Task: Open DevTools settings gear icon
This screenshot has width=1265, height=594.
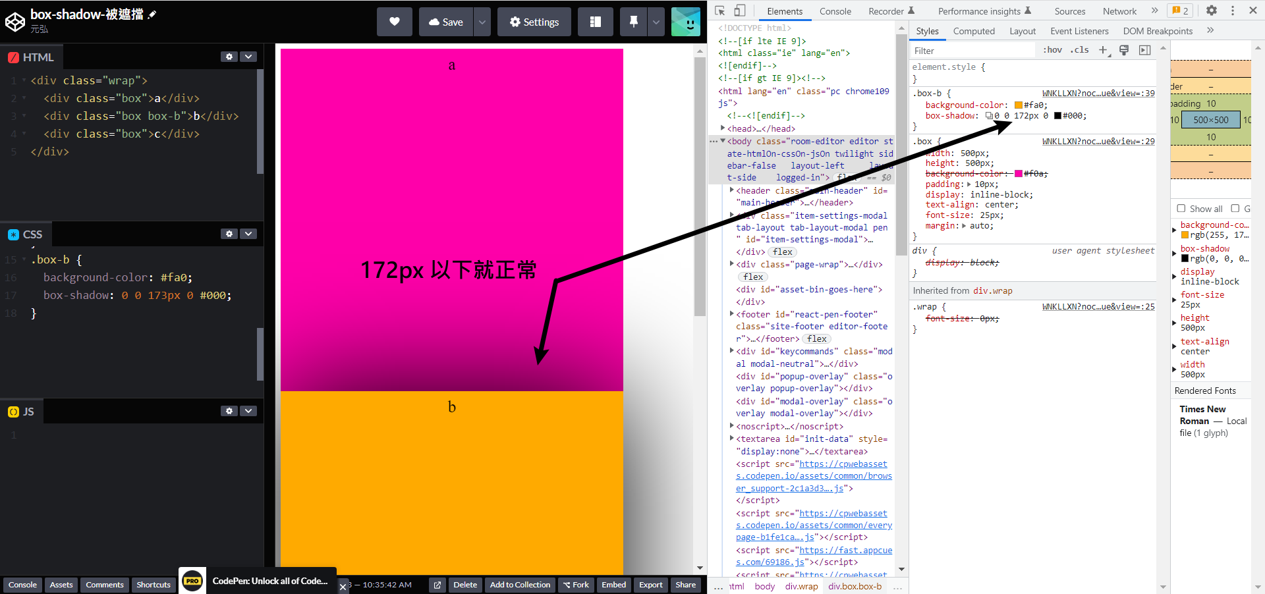Action: coord(1211,11)
